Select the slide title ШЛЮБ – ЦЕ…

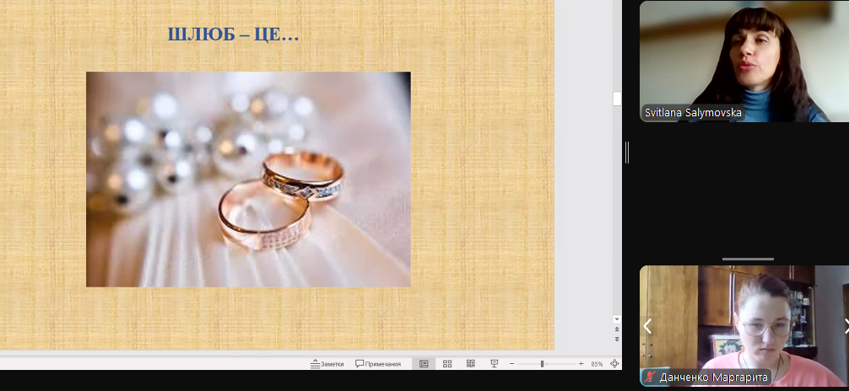(x=233, y=35)
